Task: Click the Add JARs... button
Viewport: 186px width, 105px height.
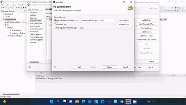Action: 146,20
